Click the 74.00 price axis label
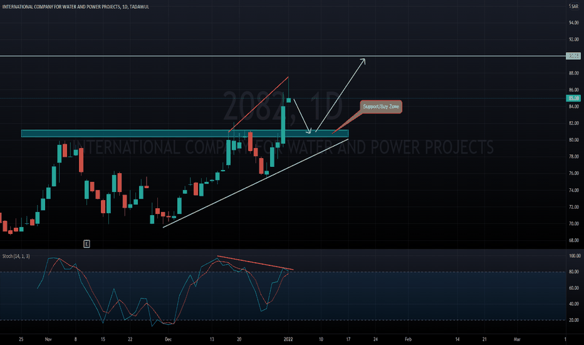The height and width of the screenshot is (345, 584). point(574,190)
